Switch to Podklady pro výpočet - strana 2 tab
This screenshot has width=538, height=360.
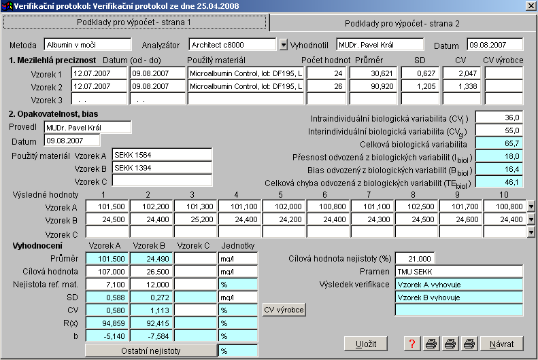(402, 23)
